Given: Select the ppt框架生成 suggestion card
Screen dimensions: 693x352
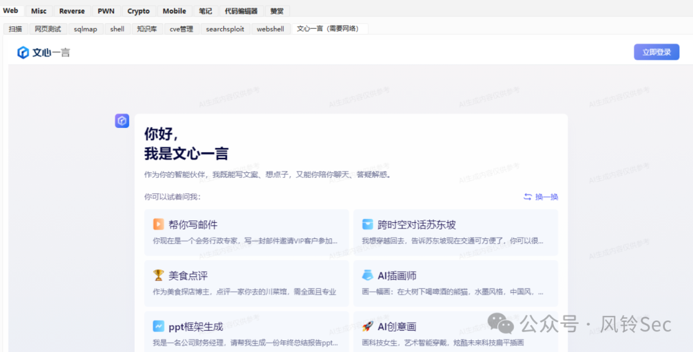Looking at the screenshot, I should (246, 331).
